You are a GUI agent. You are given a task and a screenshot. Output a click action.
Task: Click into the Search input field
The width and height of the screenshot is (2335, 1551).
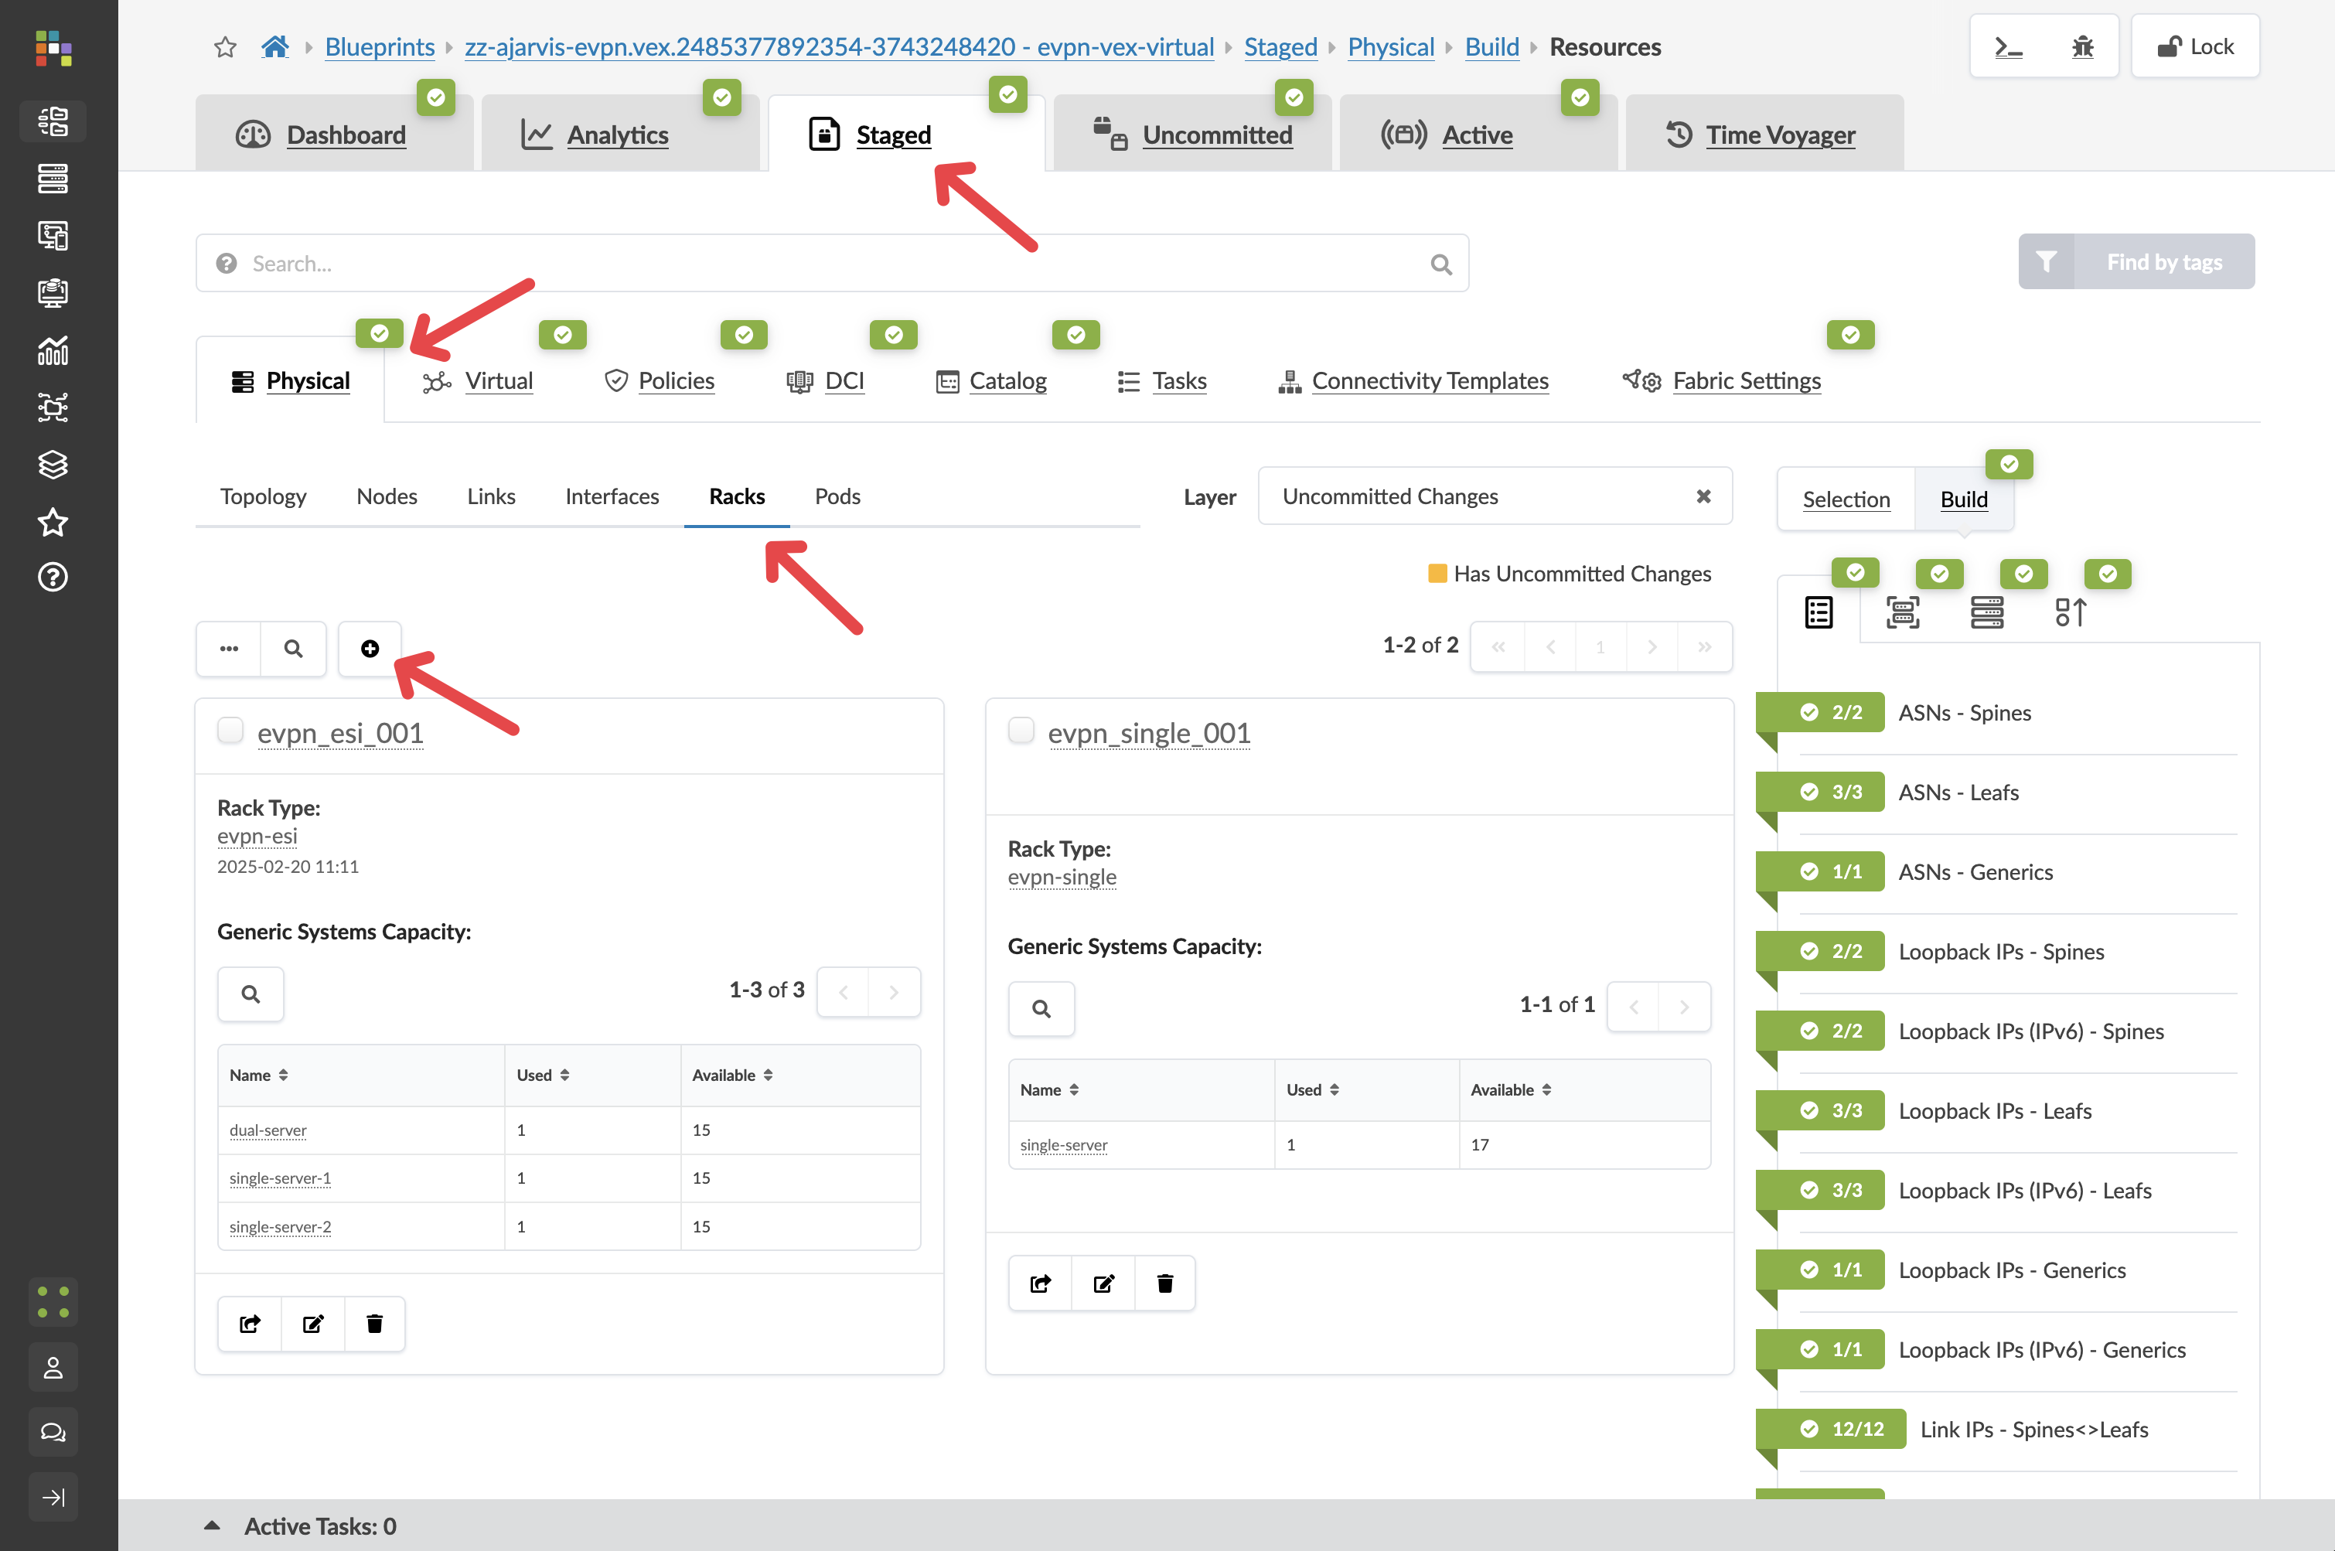point(830,263)
